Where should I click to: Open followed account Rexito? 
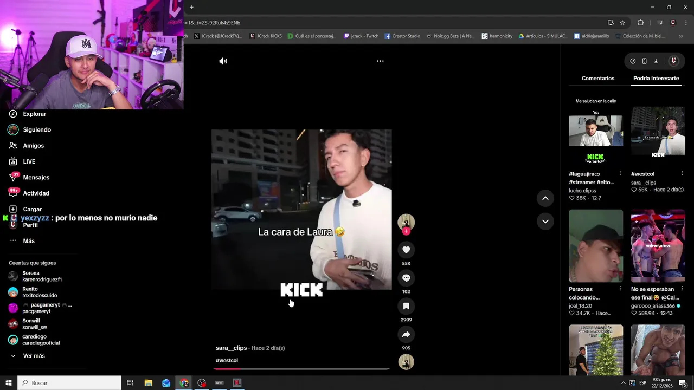(x=33, y=292)
